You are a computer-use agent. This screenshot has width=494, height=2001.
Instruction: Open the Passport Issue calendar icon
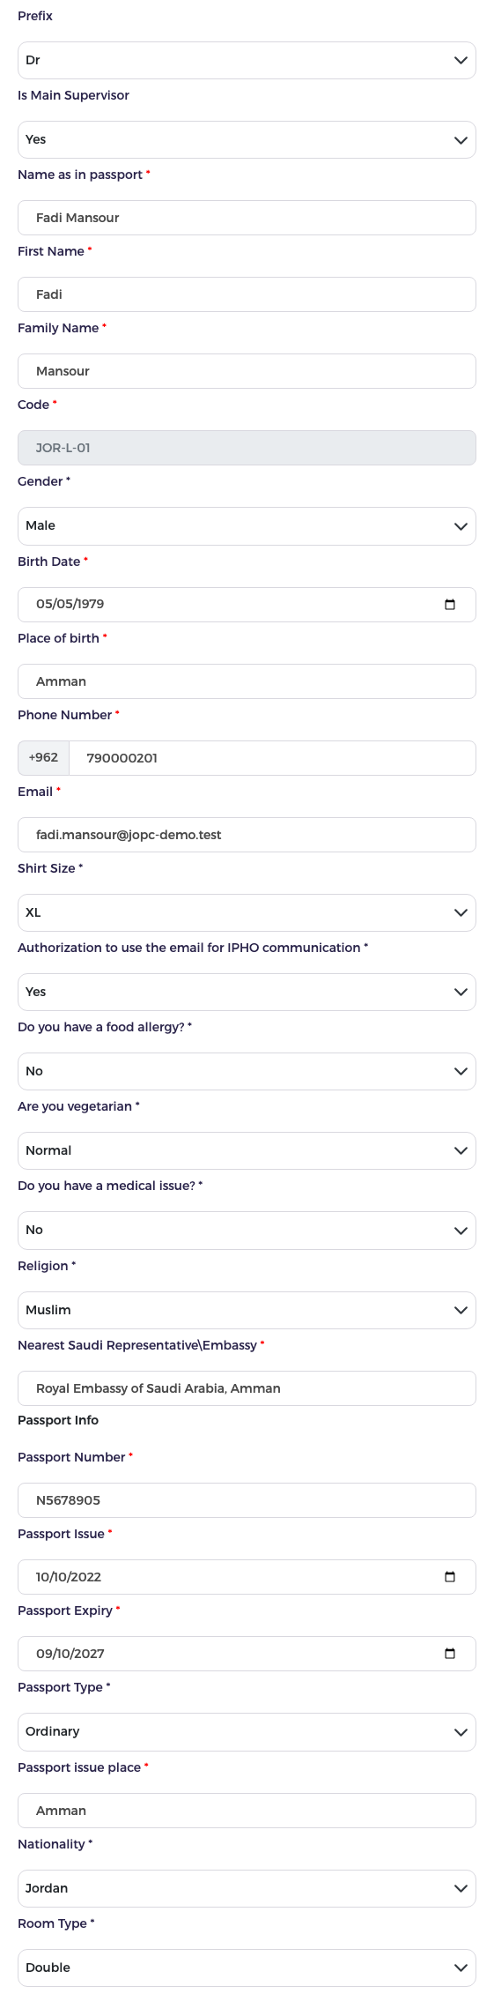[x=450, y=1577]
